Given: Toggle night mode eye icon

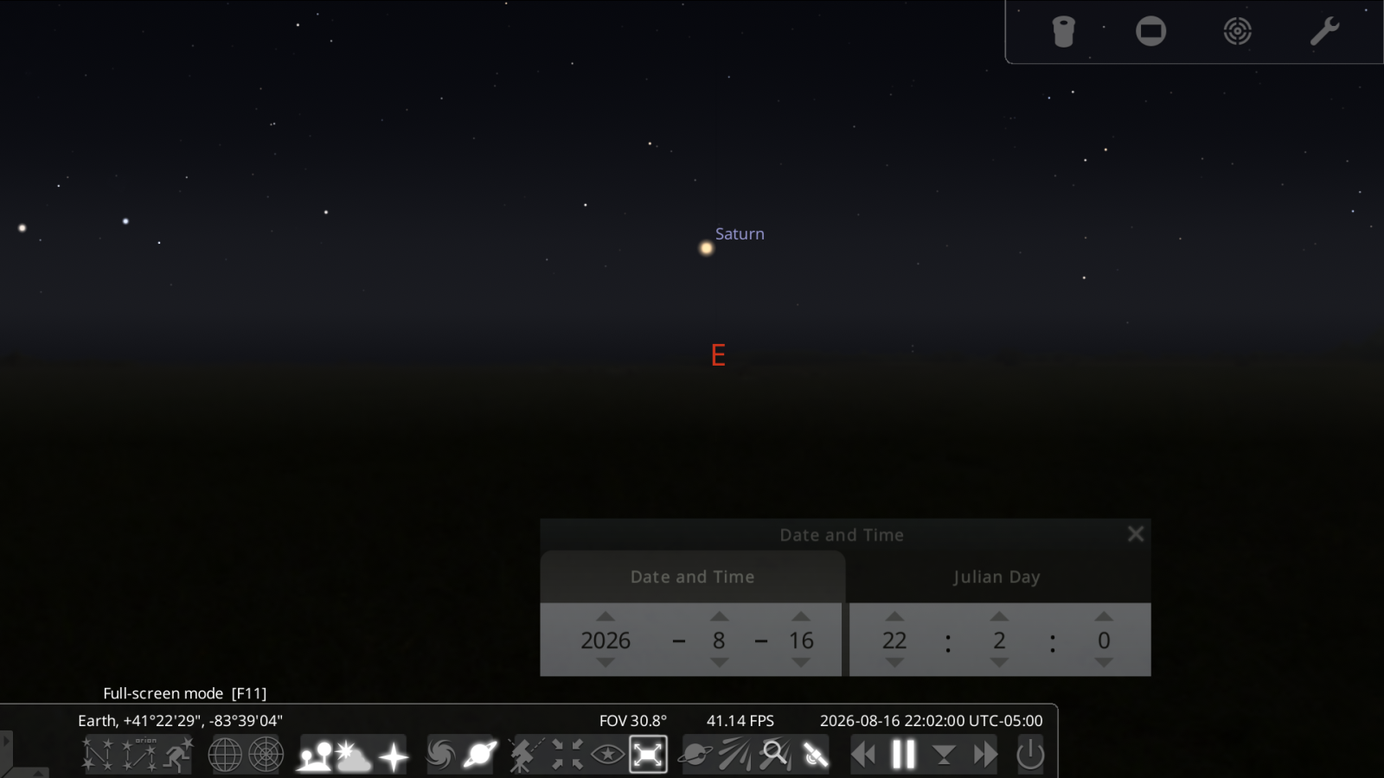Looking at the screenshot, I should (x=608, y=755).
